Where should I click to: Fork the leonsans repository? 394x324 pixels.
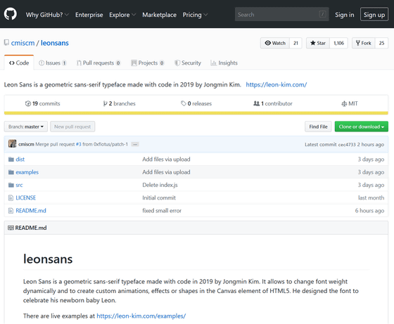[364, 43]
